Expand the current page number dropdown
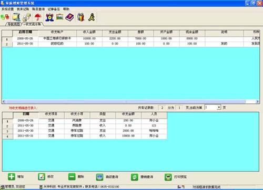 coord(219,107)
